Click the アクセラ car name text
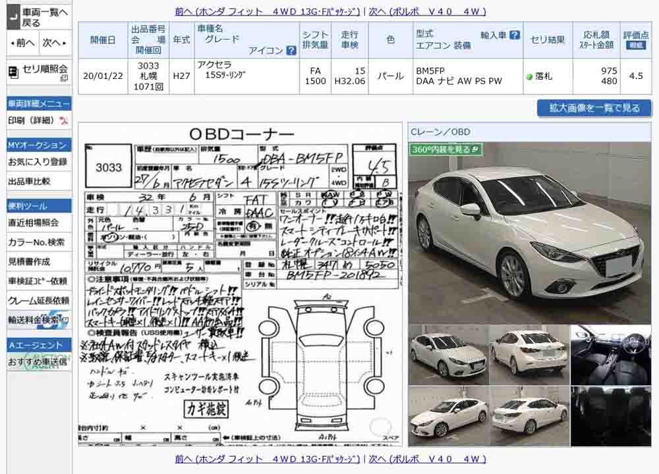 pyautogui.click(x=214, y=65)
